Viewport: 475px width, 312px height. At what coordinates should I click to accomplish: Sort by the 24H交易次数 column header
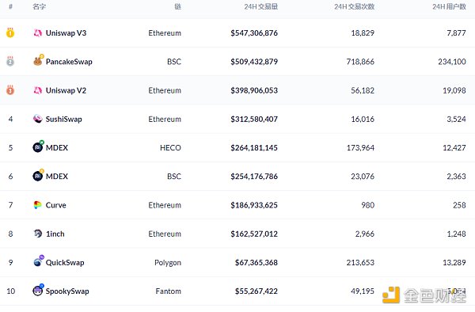point(354,6)
